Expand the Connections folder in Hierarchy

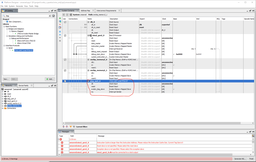click(x=3, y=108)
